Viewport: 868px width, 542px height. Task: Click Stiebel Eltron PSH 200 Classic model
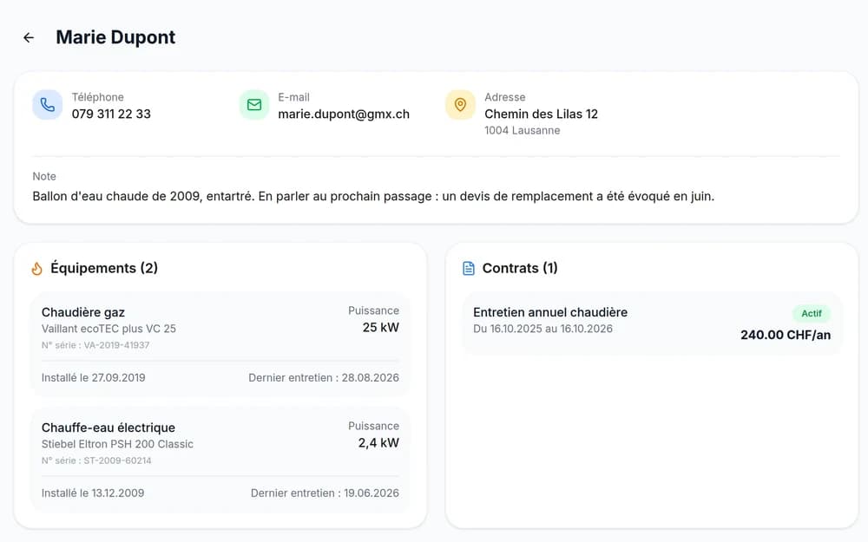[x=117, y=444]
